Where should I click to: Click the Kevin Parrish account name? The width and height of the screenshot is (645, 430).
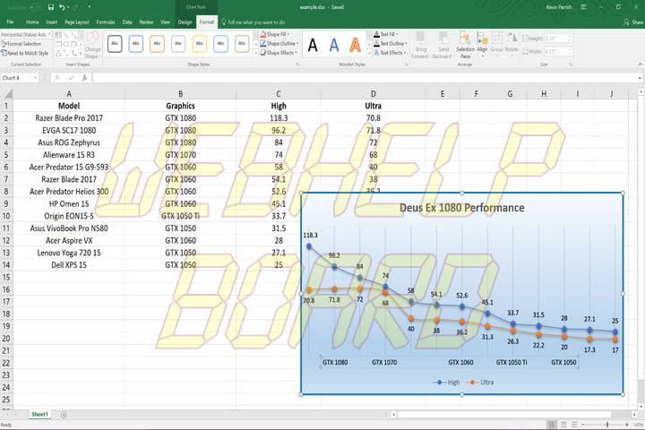click(x=559, y=7)
